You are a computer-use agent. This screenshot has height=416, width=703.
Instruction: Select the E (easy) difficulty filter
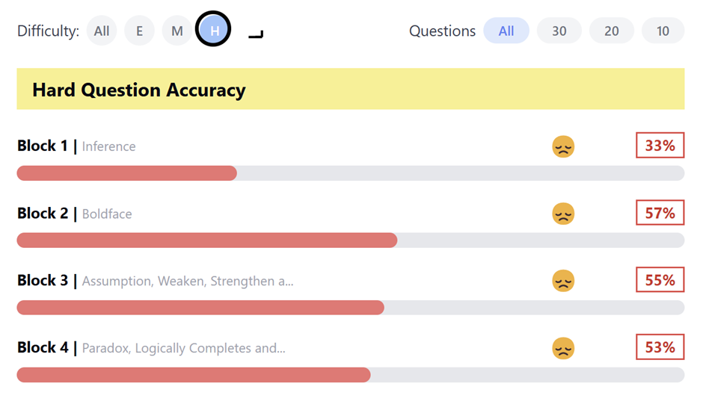139,31
